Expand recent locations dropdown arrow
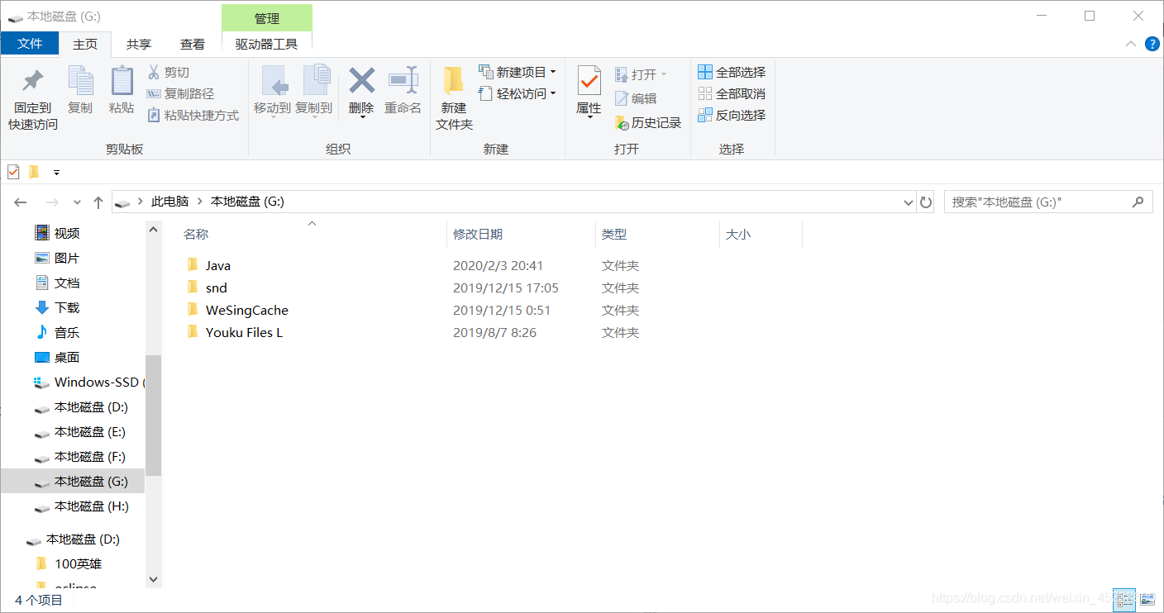This screenshot has height=613, width=1164. (x=77, y=202)
